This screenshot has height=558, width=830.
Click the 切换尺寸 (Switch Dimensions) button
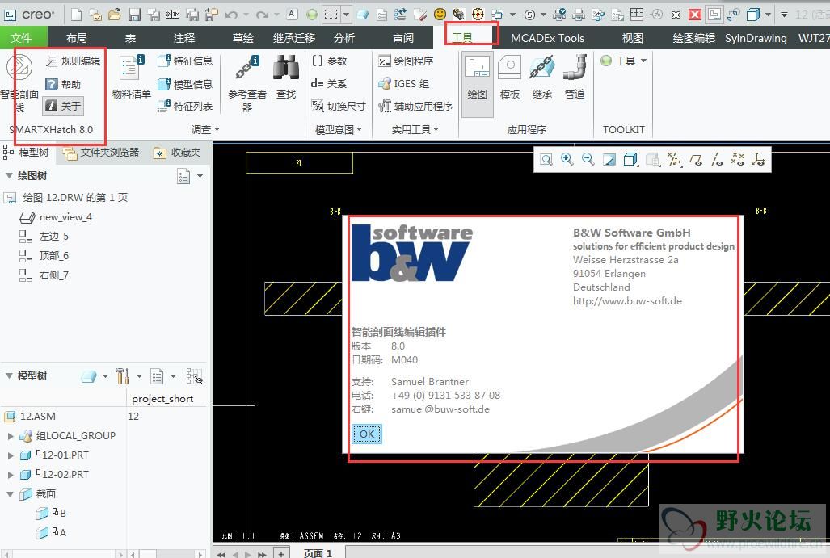[339, 106]
